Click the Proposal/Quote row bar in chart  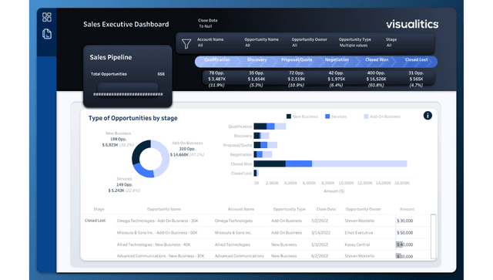pyautogui.click(x=266, y=145)
